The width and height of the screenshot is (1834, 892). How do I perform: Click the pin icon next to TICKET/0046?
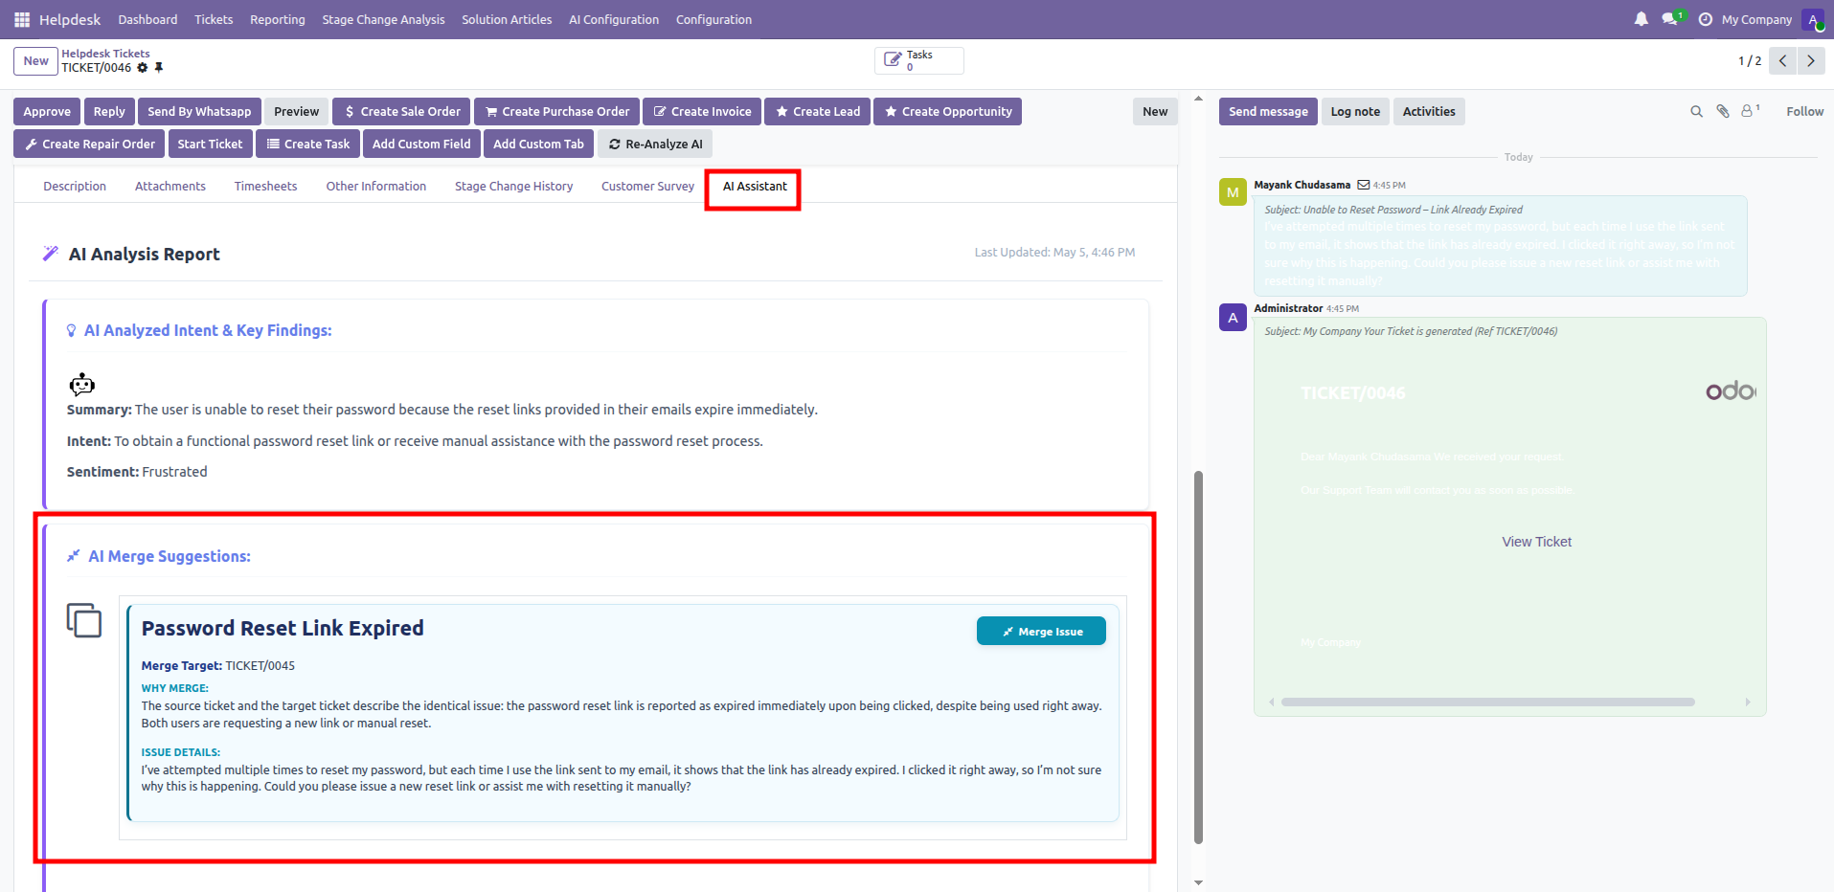click(x=159, y=68)
